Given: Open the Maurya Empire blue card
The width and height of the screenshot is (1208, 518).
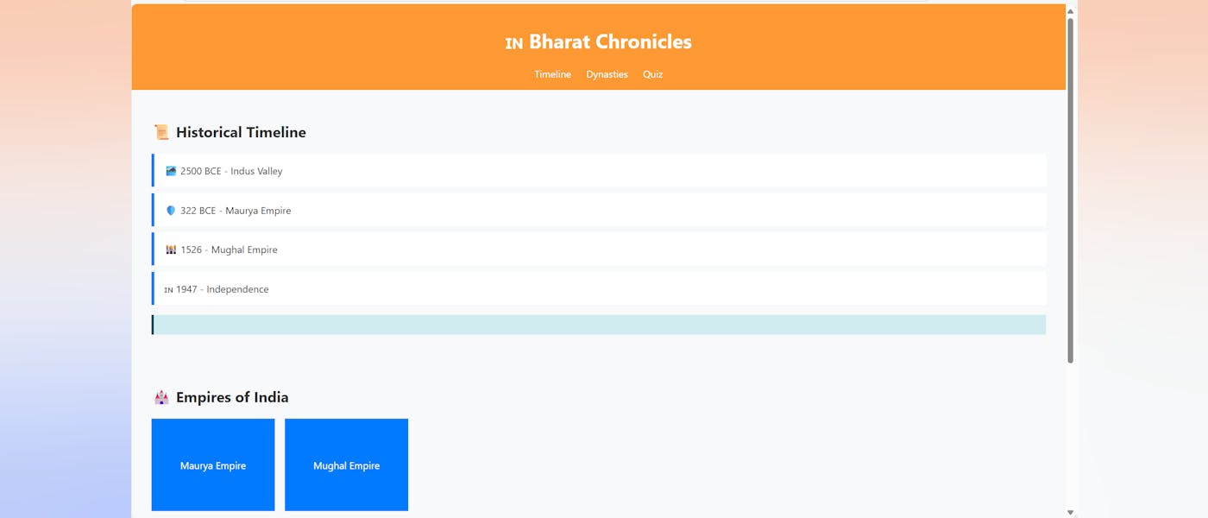Looking at the screenshot, I should (x=213, y=465).
